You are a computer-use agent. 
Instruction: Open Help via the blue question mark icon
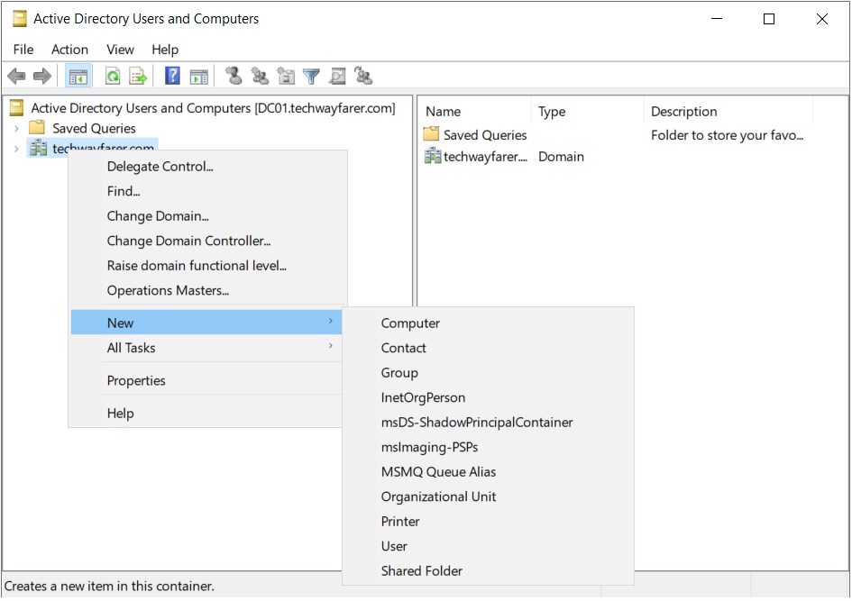click(x=172, y=76)
